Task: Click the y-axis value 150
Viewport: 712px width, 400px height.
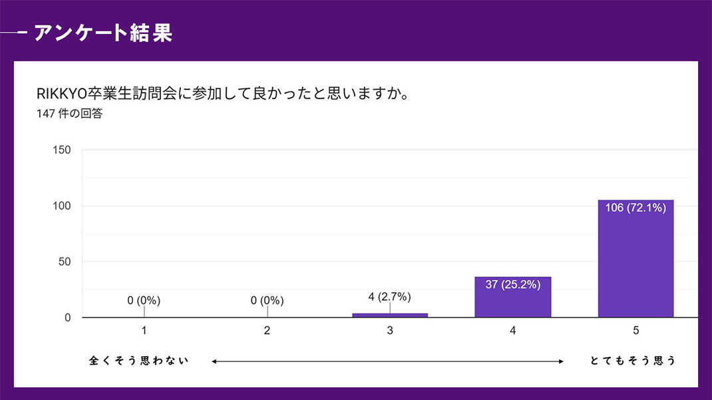Action: (62, 150)
